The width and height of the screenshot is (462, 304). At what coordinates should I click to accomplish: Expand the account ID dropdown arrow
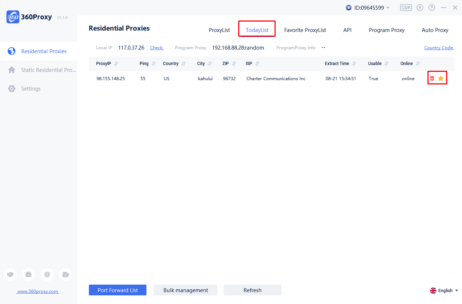388,8
